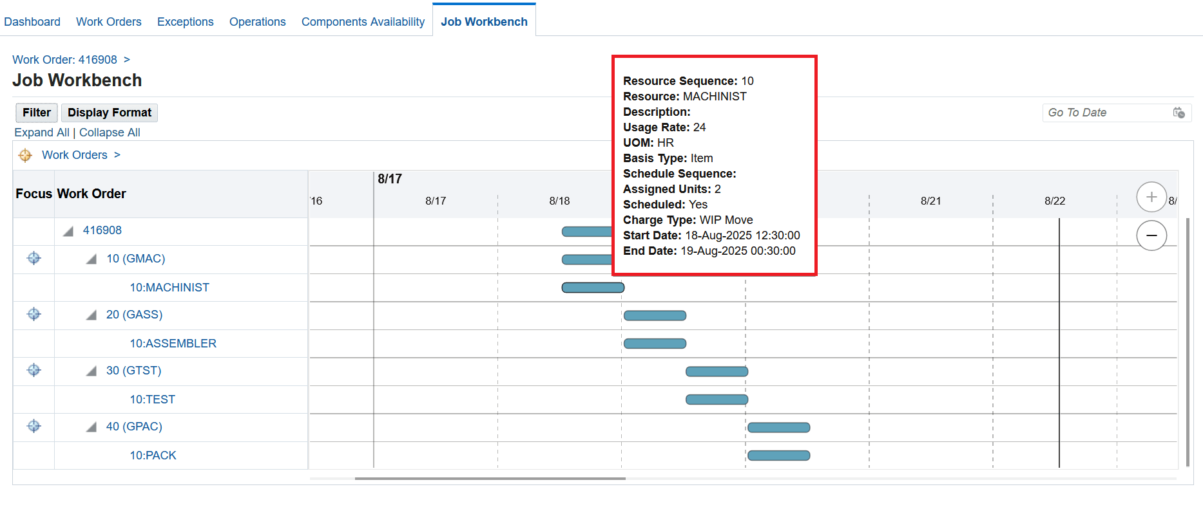Click the Work Orders breadcrumb in the Gantt
This screenshot has width=1203, height=525.
75,155
